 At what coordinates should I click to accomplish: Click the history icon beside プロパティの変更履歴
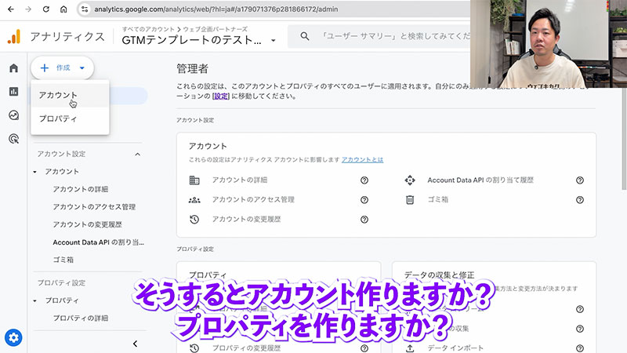[x=194, y=348]
